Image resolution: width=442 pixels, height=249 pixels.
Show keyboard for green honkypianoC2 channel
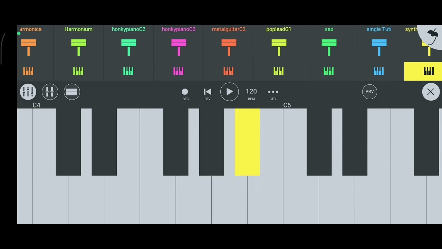128,71
